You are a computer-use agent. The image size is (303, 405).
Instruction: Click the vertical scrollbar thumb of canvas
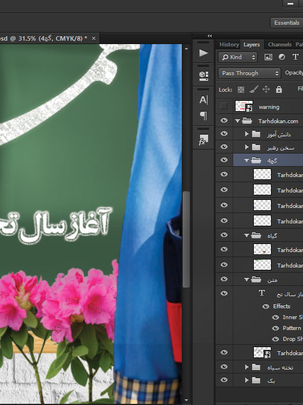point(186,239)
